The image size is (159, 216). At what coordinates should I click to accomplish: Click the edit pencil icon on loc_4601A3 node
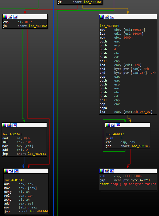(113, 125)
